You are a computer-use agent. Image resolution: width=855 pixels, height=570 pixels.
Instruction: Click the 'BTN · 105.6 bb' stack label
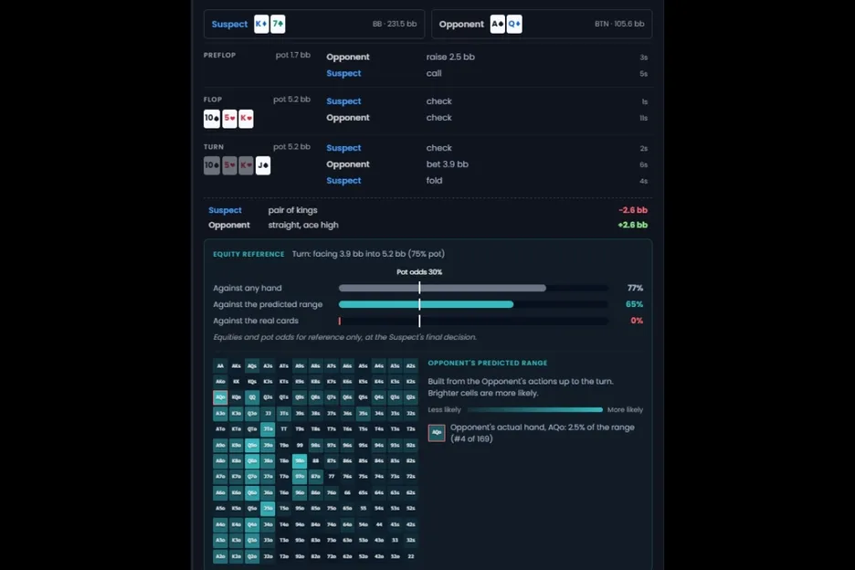pyautogui.click(x=619, y=24)
